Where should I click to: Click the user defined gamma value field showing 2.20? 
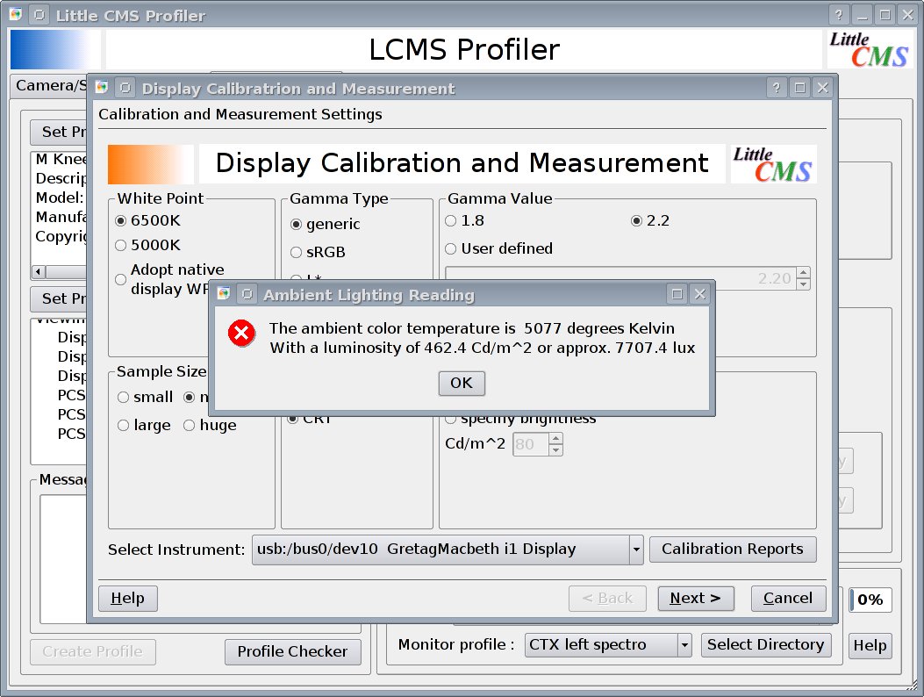click(620, 278)
